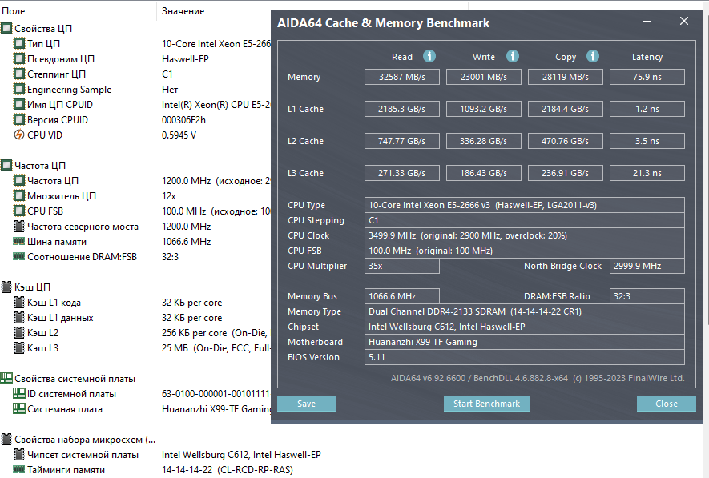Click the Имя ЦП CPUID row icon
Image resolution: width=709 pixels, height=478 pixels.
(x=19, y=104)
